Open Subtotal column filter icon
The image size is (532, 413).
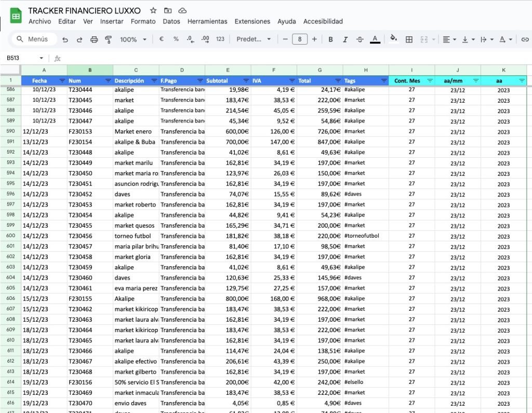(x=246, y=80)
